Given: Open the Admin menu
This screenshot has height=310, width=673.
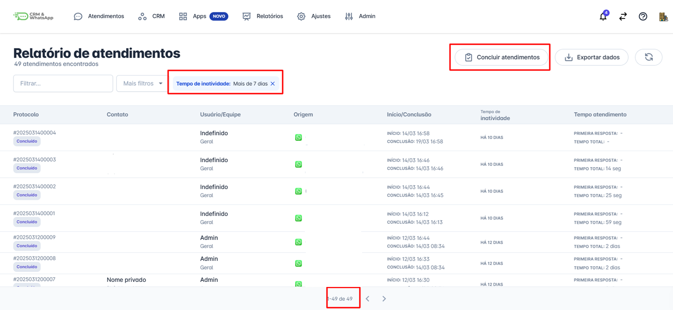Looking at the screenshot, I should coord(360,16).
